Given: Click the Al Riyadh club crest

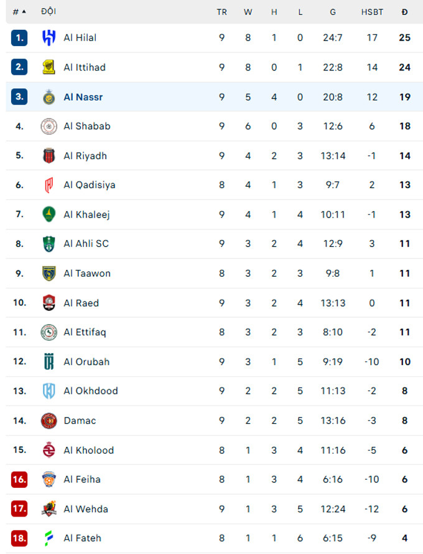Looking at the screenshot, I should coord(49,156).
